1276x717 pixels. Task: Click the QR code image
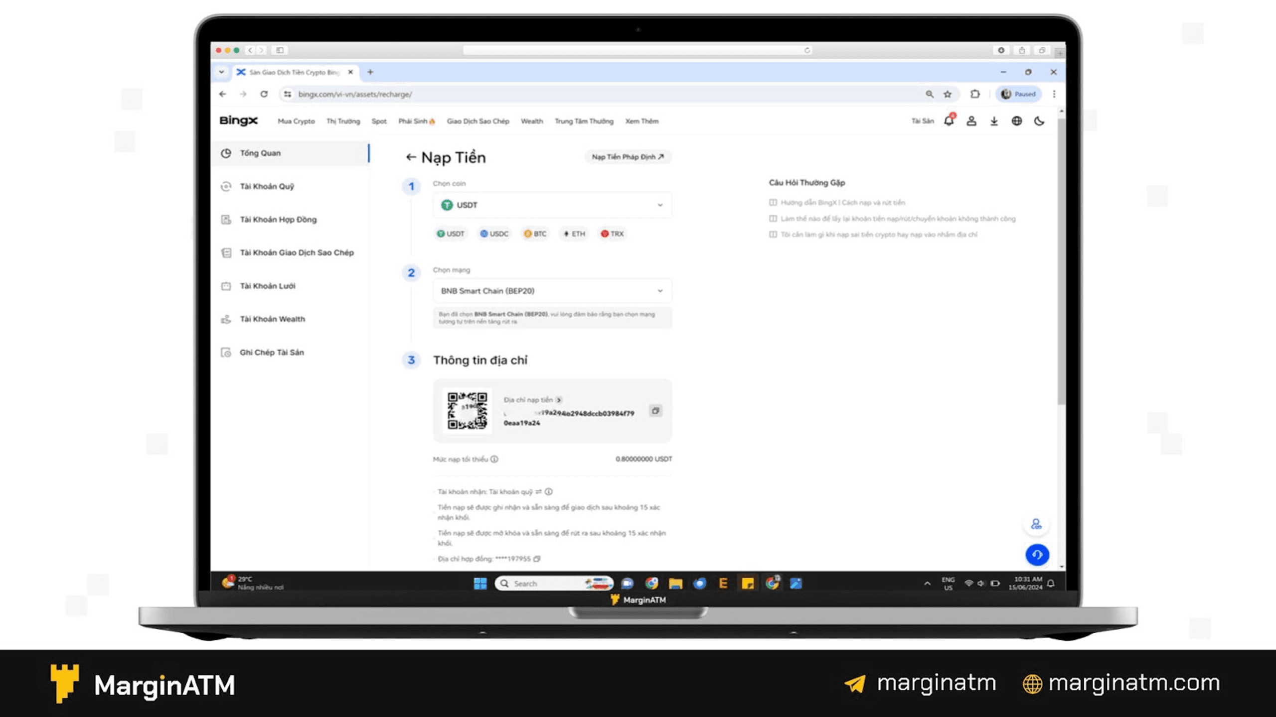tap(468, 411)
